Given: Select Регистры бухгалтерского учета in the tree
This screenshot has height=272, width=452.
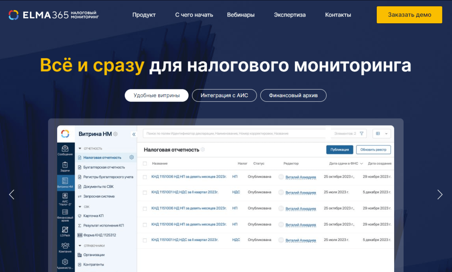Looking at the screenshot, I should click(x=108, y=177).
